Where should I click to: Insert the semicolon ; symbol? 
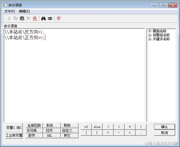pyautogui.click(x=141, y=133)
